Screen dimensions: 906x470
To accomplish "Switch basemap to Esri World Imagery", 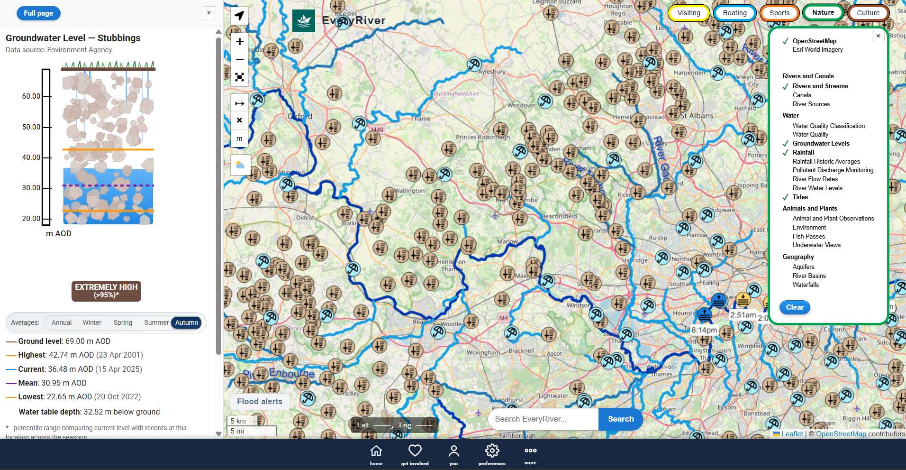I will [818, 49].
